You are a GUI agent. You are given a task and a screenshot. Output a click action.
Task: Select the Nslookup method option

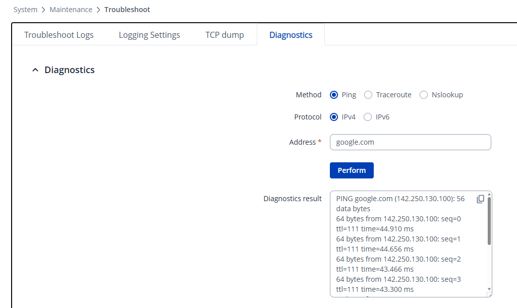pos(424,95)
